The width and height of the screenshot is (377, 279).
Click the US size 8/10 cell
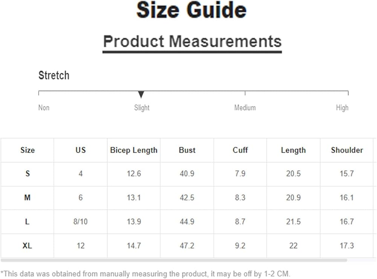coord(81,222)
